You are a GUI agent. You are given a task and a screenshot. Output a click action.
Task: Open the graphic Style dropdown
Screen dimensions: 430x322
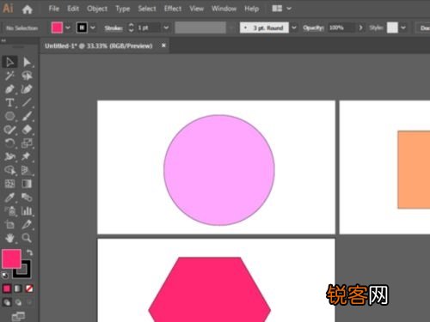(x=403, y=27)
